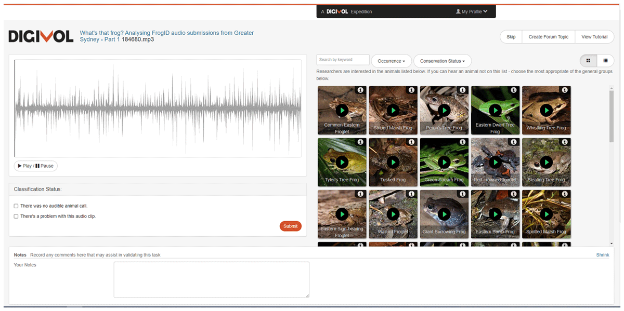Image resolution: width=624 pixels, height=311 pixels.
Task: Open the Conservation Status dropdown
Action: click(442, 61)
